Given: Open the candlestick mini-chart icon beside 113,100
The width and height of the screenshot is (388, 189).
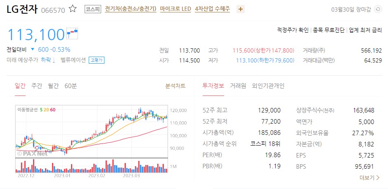Looking at the screenshot, I should pos(73,34).
